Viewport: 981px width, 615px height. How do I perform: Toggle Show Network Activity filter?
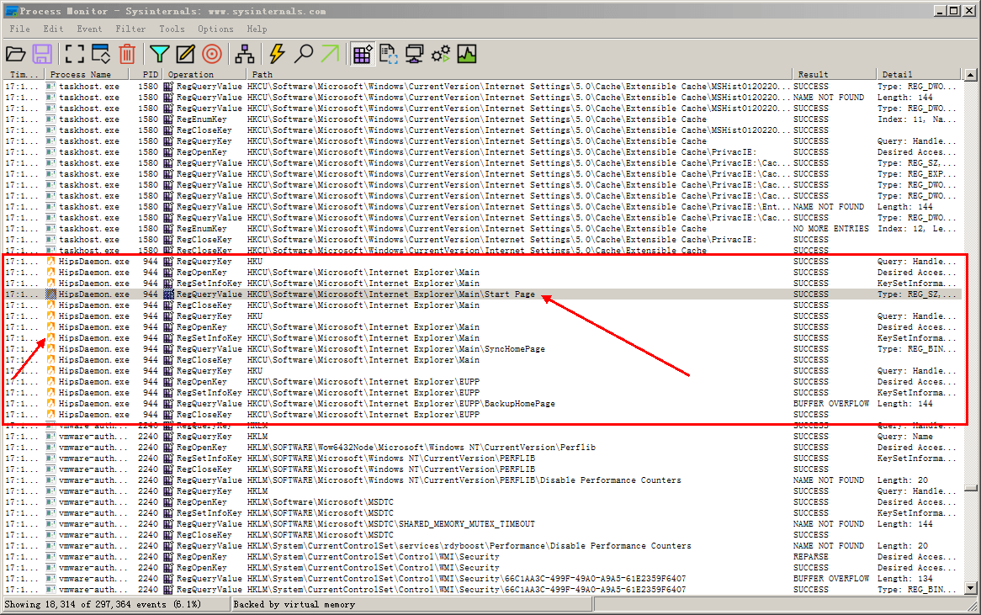click(x=415, y=55)
